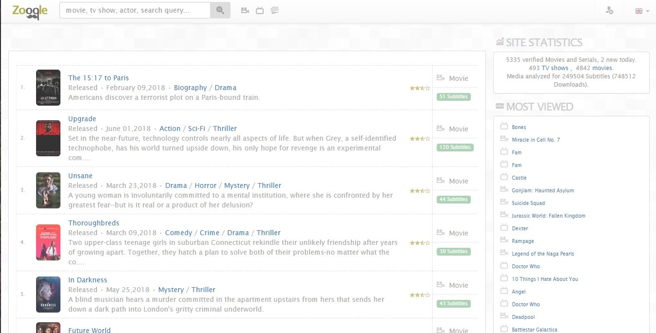This screenshot has height=333, width=656.
Task: Click the TV icon beside Dexter
Action: click(504, 228)
